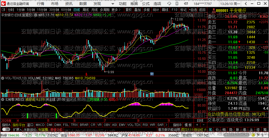
Task: Expand the 更多 periods list
Action: (x=116, y=10)
